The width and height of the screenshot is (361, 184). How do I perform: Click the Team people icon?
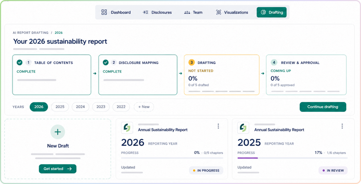pyautogui.click(x=187, y=12)
